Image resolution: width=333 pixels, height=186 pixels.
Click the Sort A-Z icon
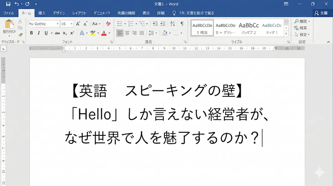(172, 24)
